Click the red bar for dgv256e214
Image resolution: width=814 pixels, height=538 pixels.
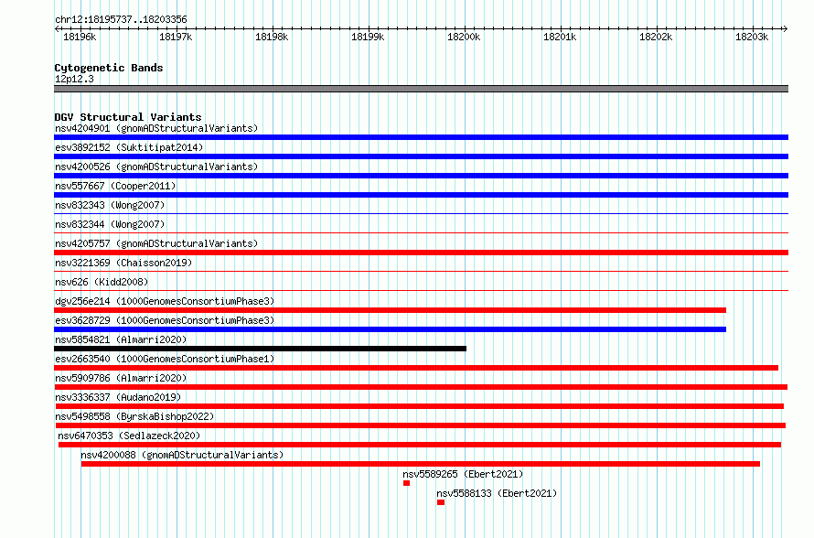click(390, 310)
